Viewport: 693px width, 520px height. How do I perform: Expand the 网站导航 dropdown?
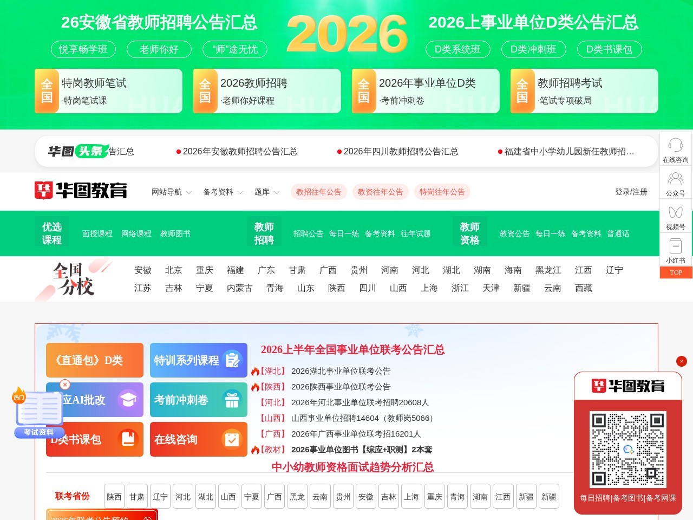pos(167,192)
